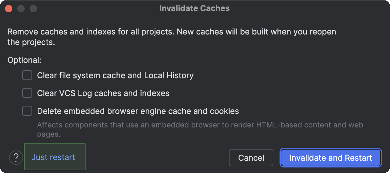Click the middle gray window control button
This screenshot has height=173, width=390.
(21, 9)
